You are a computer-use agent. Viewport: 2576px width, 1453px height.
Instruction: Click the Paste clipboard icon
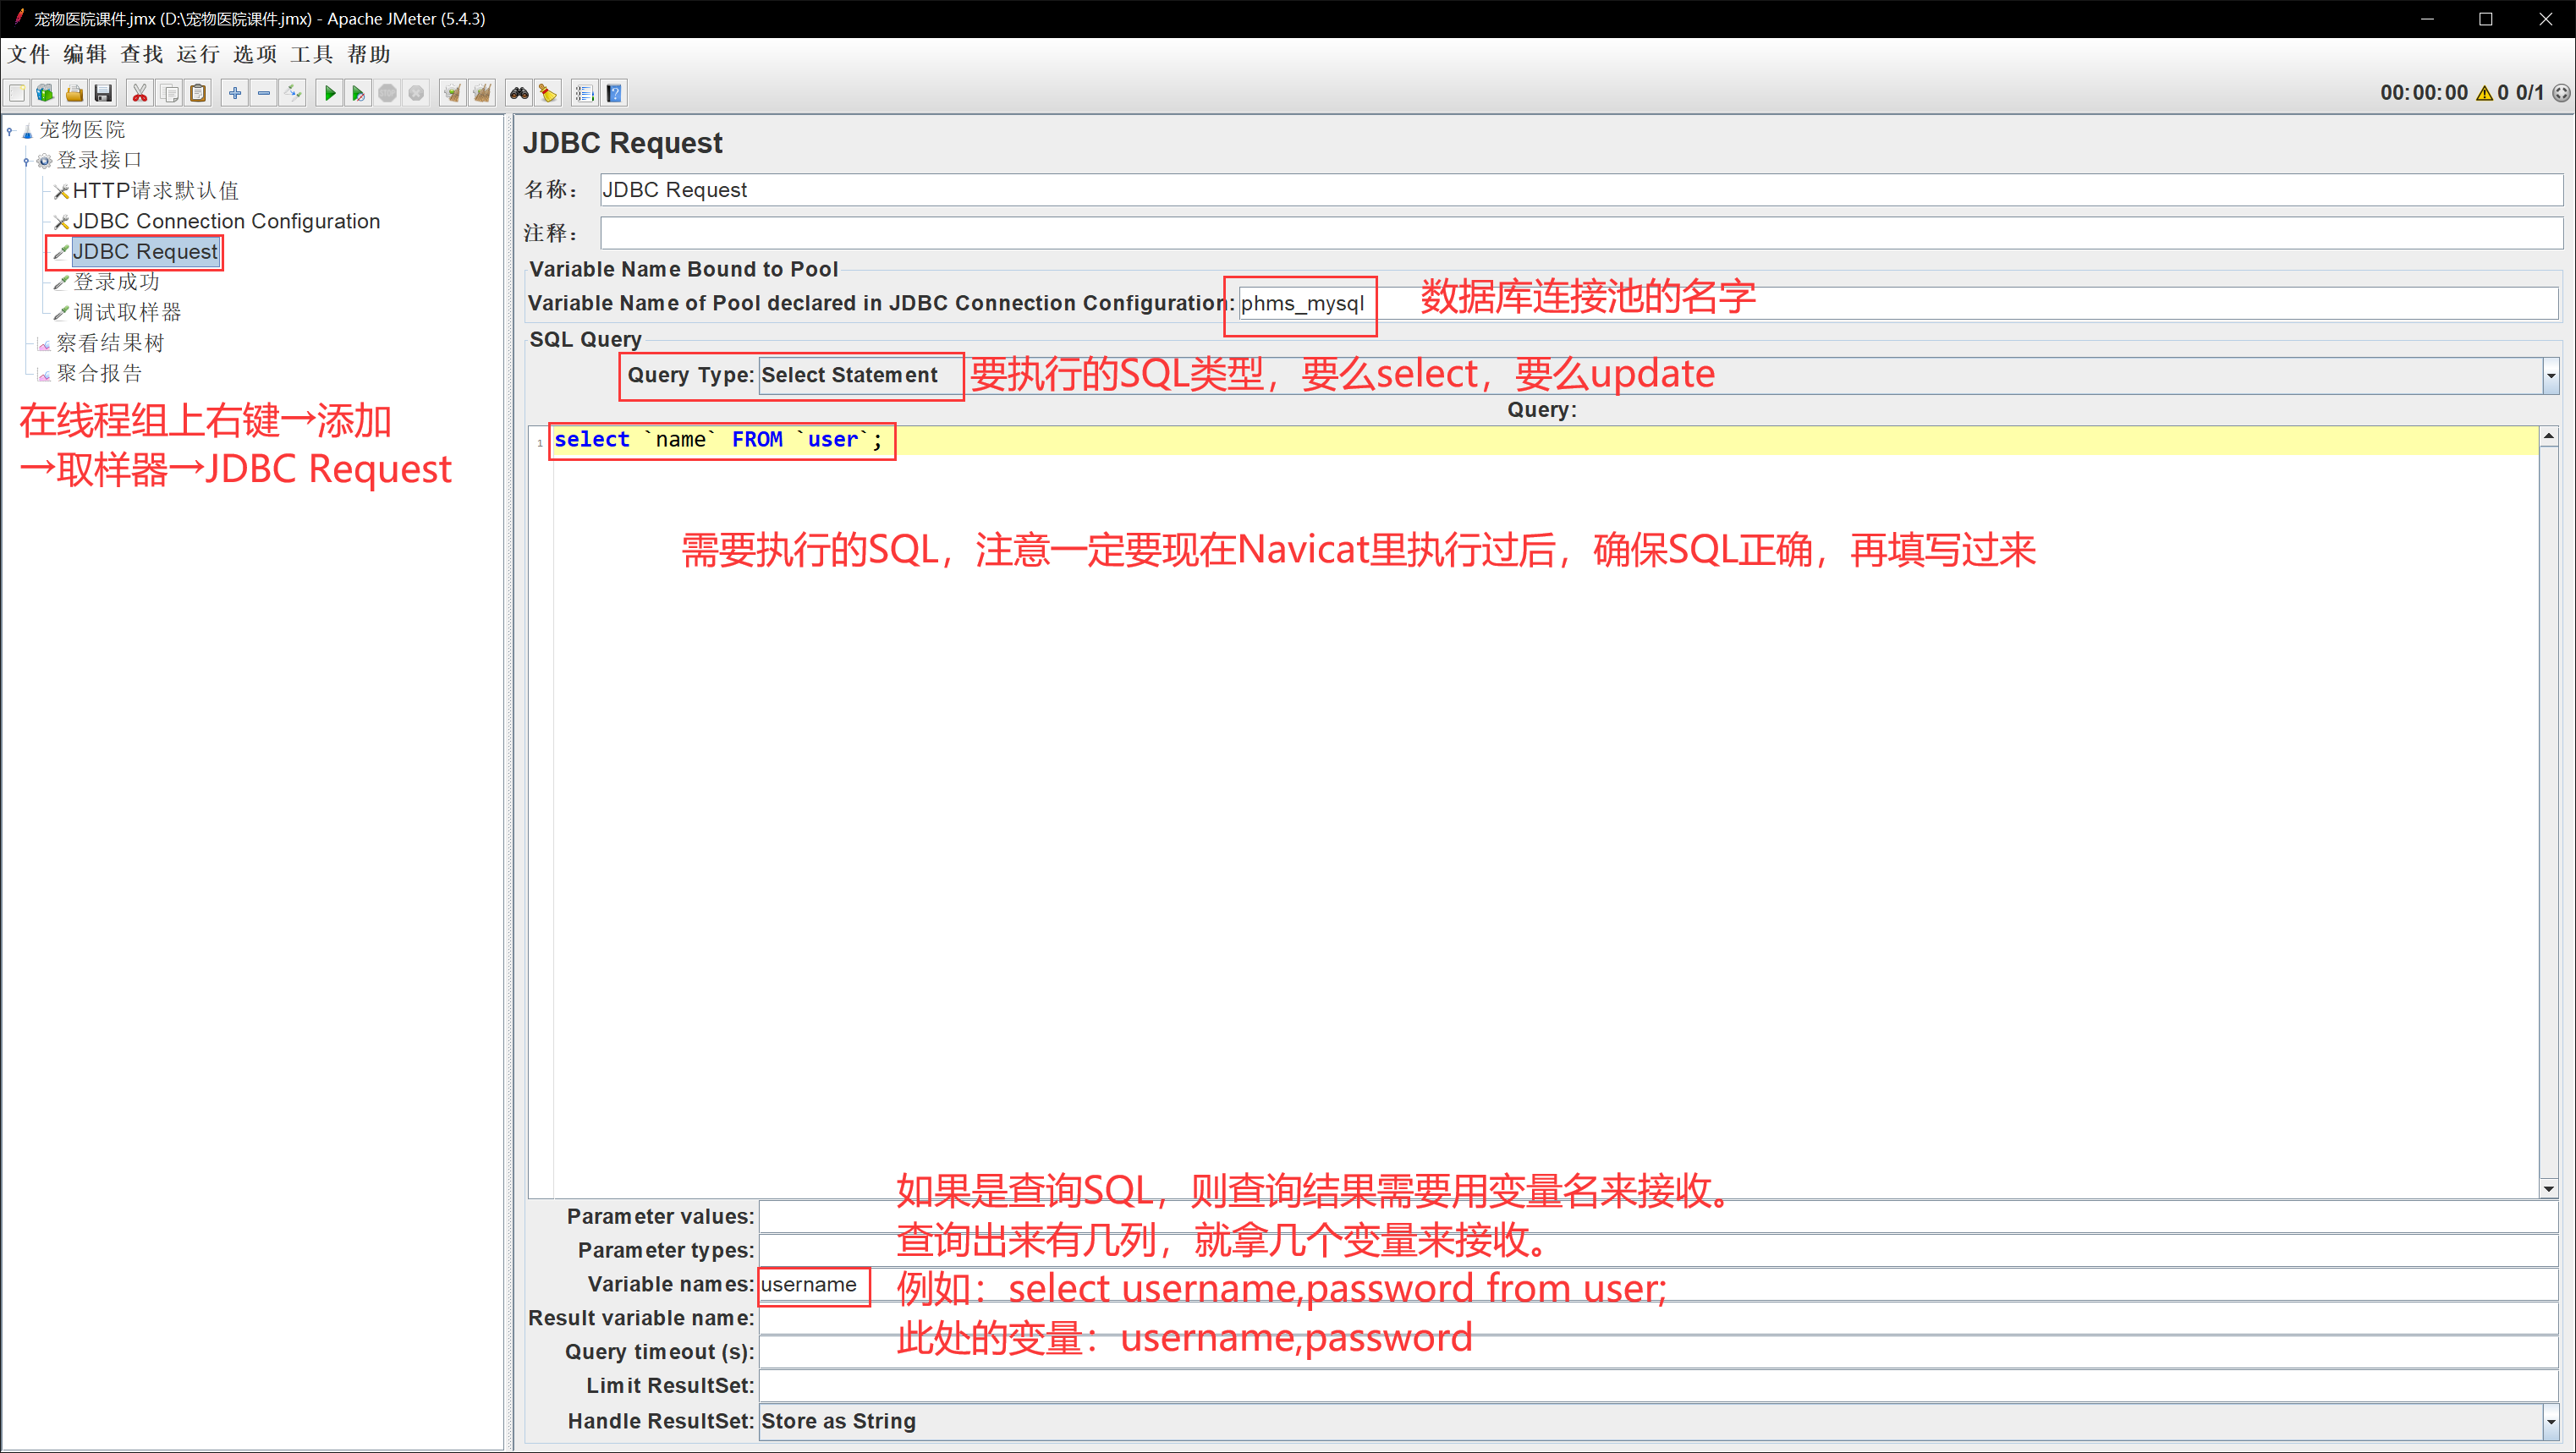click(x=198, y=93)
